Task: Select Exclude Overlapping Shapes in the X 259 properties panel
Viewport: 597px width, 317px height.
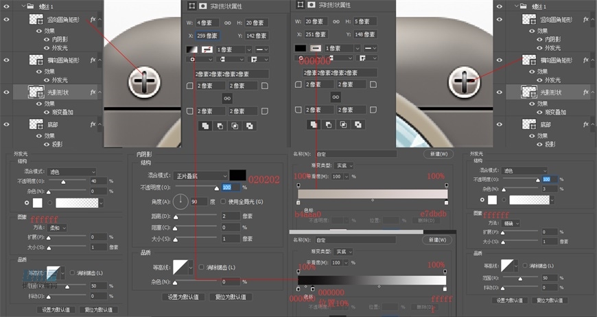Action: 249,126
